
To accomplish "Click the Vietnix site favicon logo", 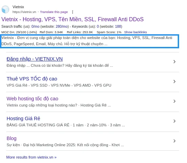I will (x=5, y=9).
